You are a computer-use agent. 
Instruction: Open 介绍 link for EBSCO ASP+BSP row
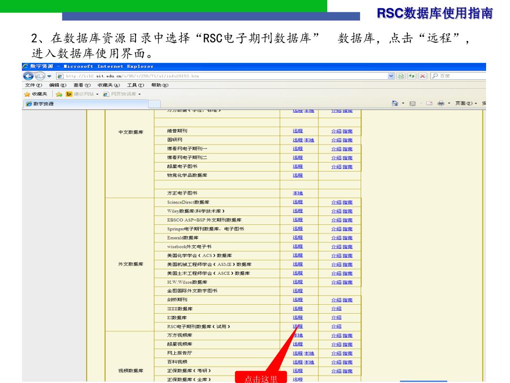(336, 220)
